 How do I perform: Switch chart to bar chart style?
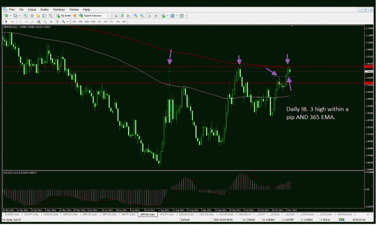click(x=116, y=16)
